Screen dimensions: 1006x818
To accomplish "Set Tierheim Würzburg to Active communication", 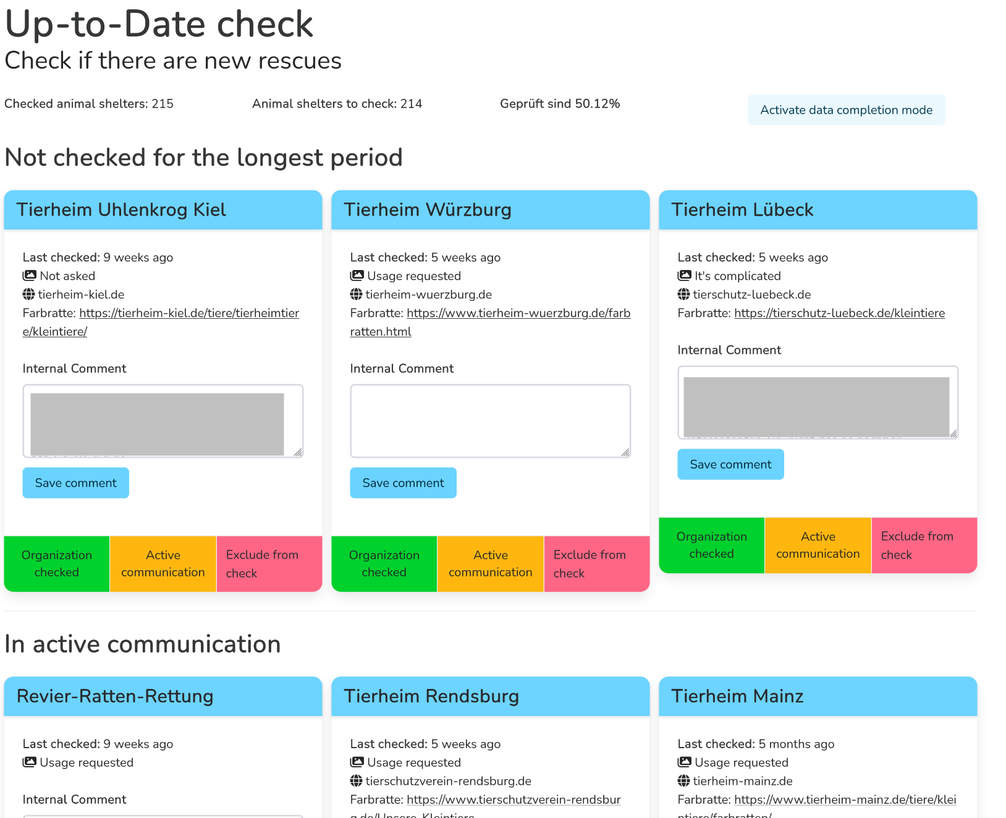I will coord(490,563).
